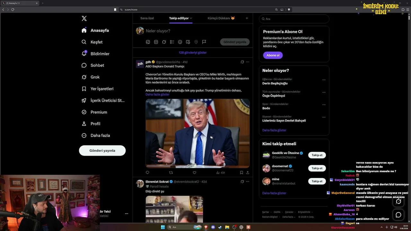Open Bildirimler notifications

tap(95, 54)
